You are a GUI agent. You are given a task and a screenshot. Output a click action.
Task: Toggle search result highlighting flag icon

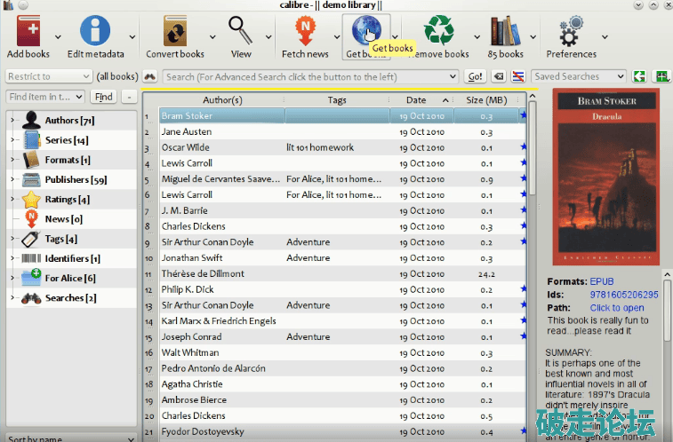(517, 77)
